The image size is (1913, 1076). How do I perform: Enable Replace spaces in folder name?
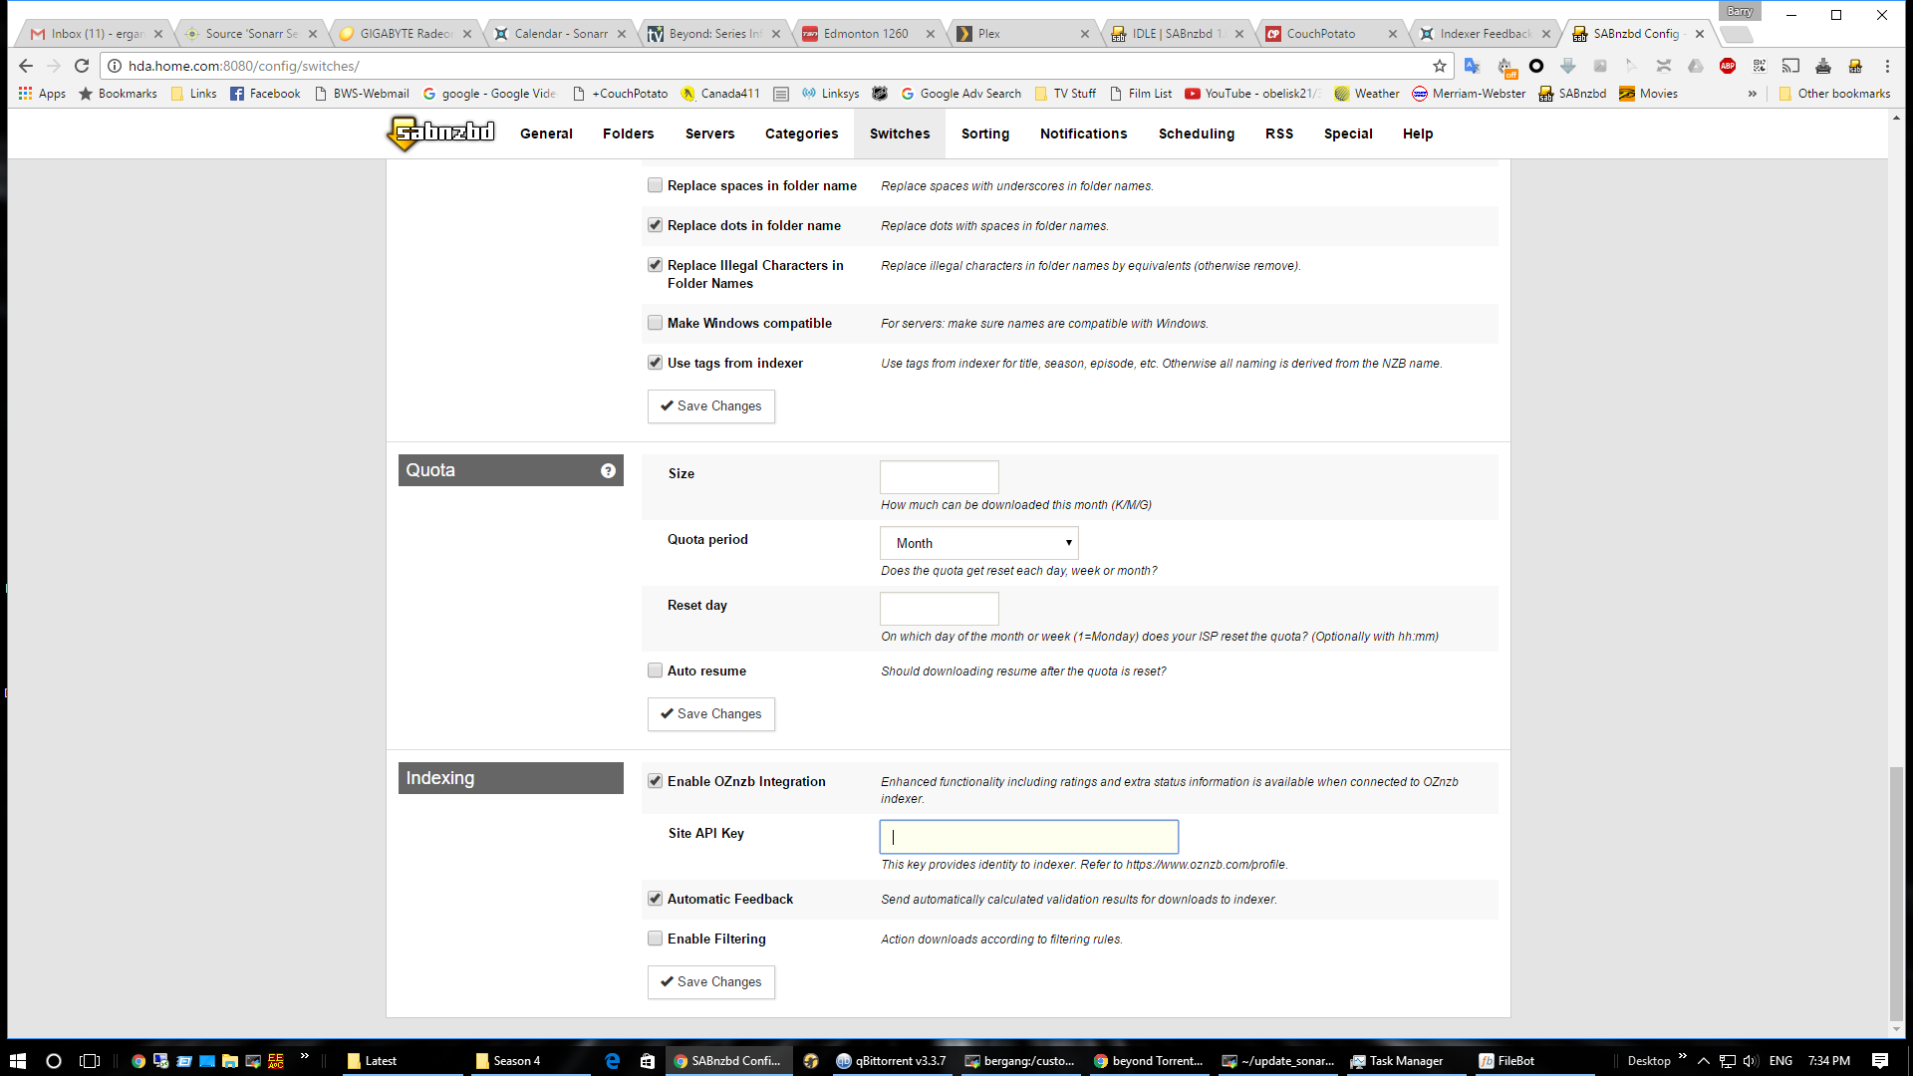pos(655,185)
